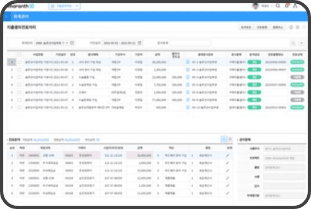Click the empty document number input field
Screen dimensions: 311x209
coord(190,43)
